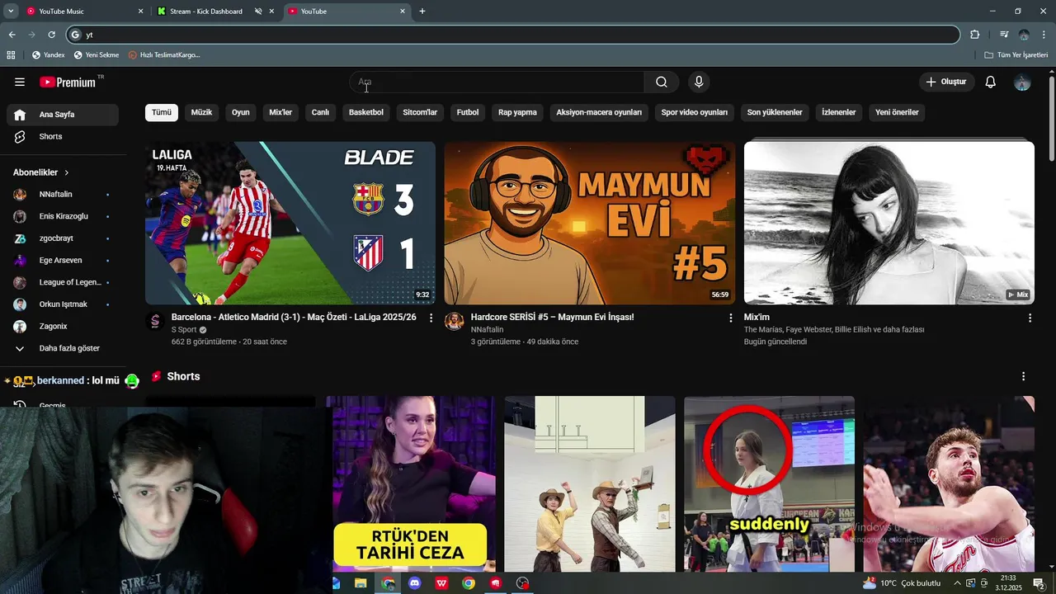Image resolution: width=1056 pixels, height=594 pixels.
Task: Open the Orkun Işıtmak subscription
Action: pyautogui.click(x=63, y=304)
